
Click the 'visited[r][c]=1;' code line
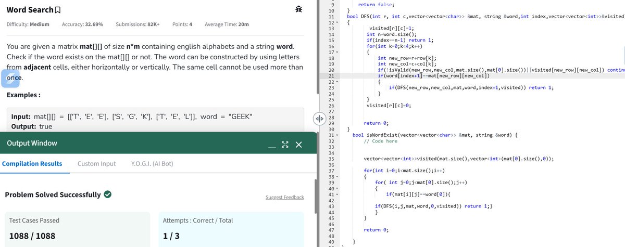tap(391, 28)
